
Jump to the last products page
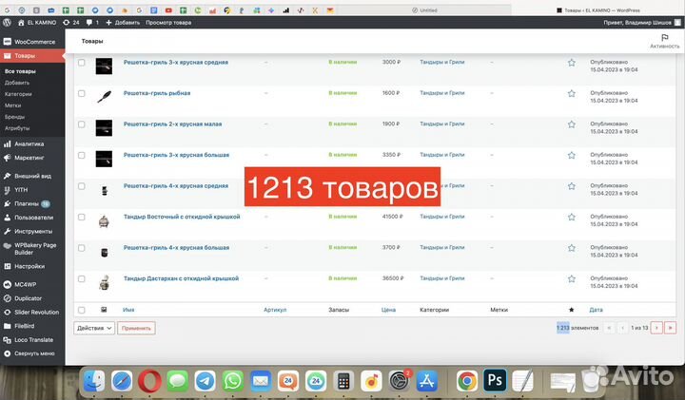point(670,328)
